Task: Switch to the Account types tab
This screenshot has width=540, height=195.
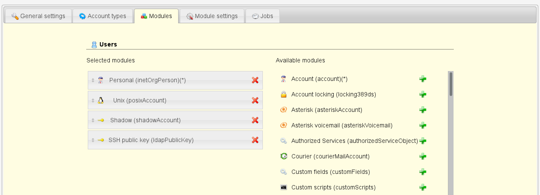Action: point(102,16)
